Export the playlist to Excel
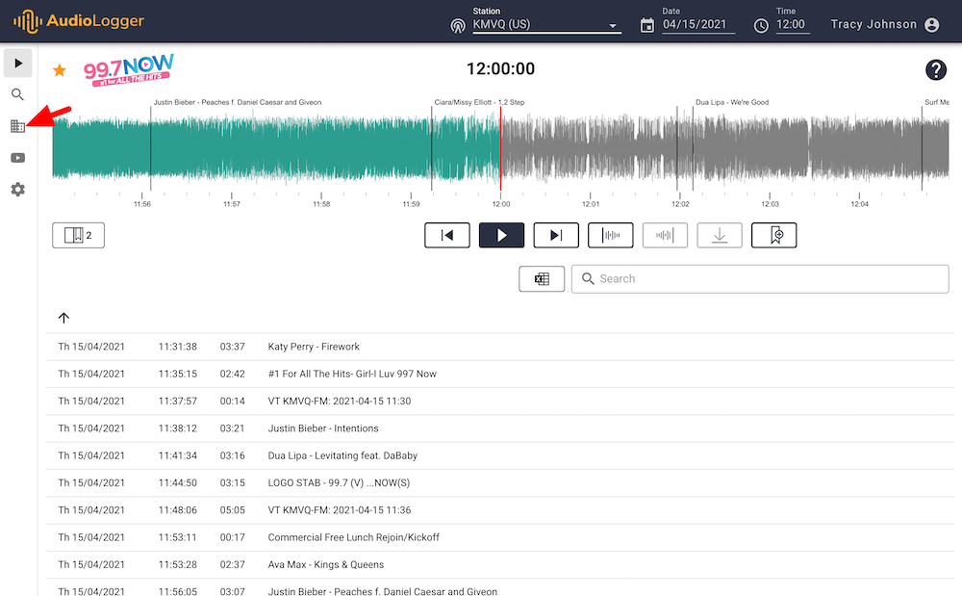The width and height of the screenshot is (962, 596). (542, 278)
